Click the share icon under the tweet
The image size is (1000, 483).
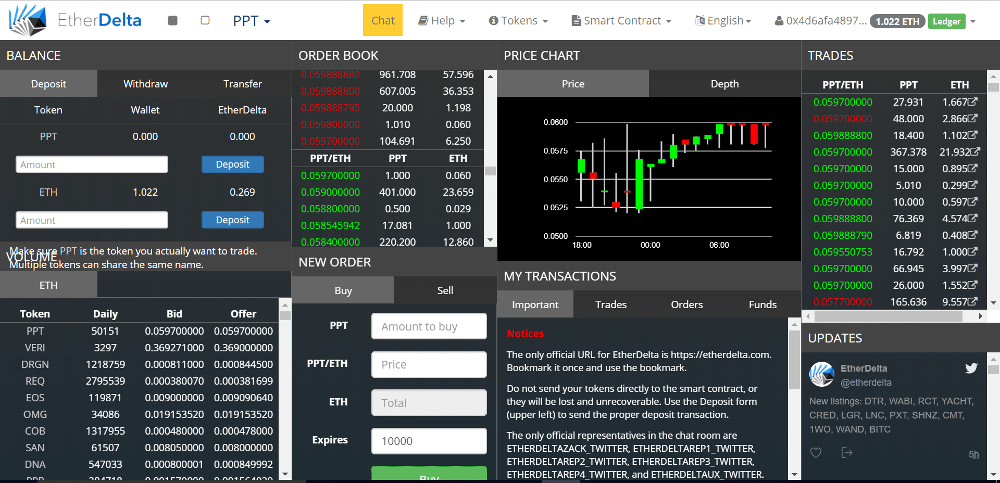pyautogui.click(x=847, y=453)
